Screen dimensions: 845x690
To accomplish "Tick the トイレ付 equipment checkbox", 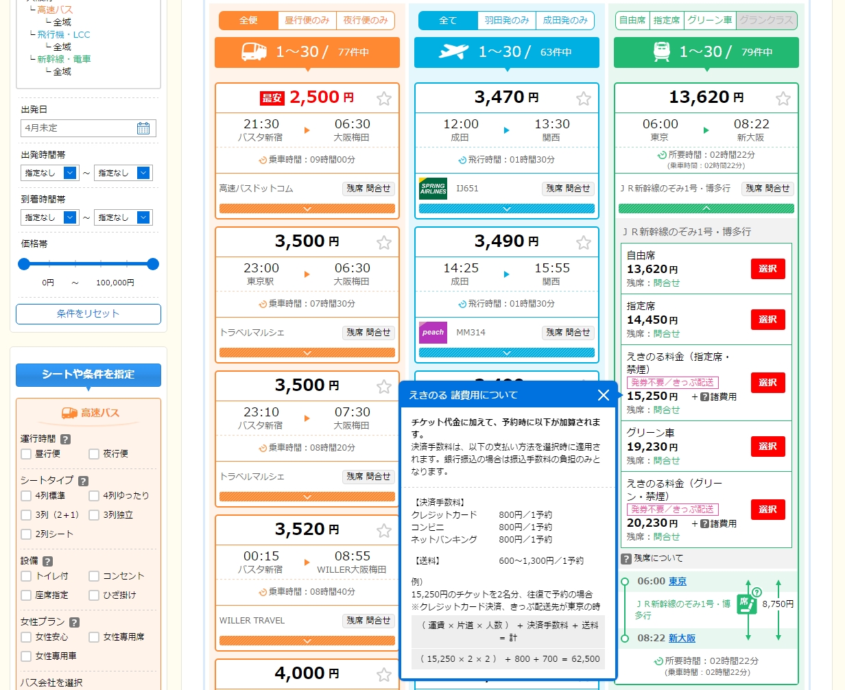I will coord(26,576).
